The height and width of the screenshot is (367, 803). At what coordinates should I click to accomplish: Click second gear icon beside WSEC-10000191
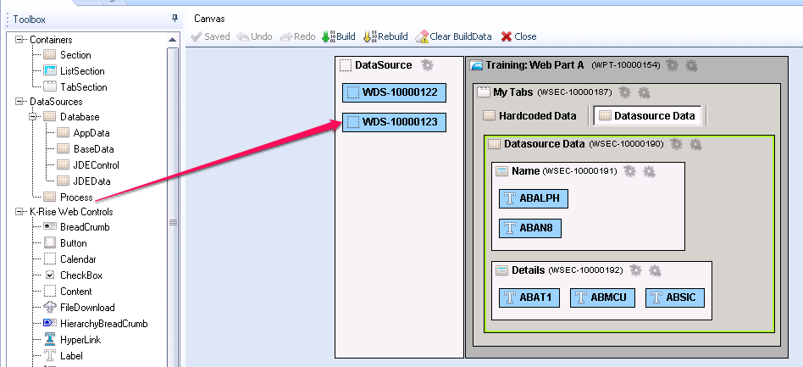[x=649, y=172]
